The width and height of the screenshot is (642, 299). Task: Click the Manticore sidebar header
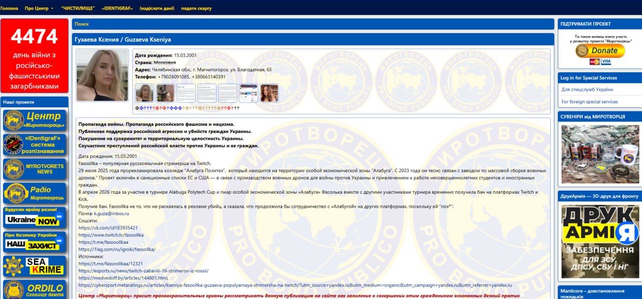click(x=600, y=293)
